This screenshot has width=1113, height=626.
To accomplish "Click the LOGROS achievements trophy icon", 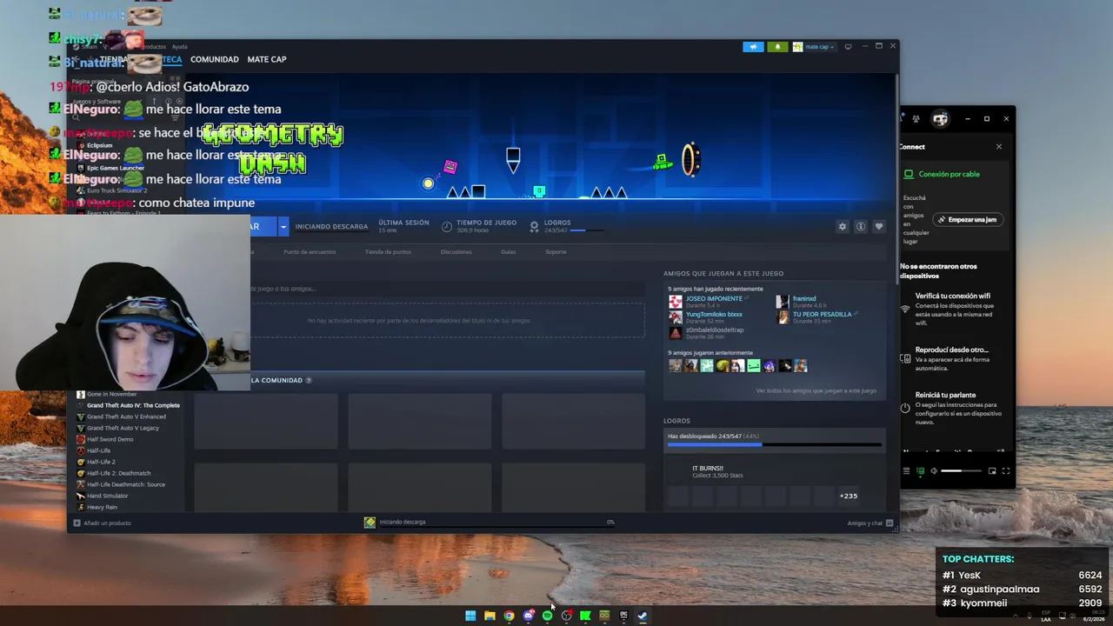I will pyautogui.click(x=534, y=226).
